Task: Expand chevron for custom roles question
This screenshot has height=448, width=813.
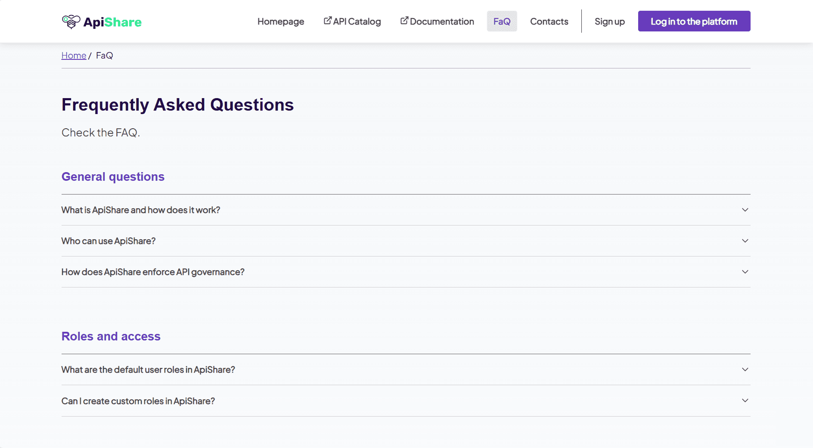Action: tap(745, 400)
